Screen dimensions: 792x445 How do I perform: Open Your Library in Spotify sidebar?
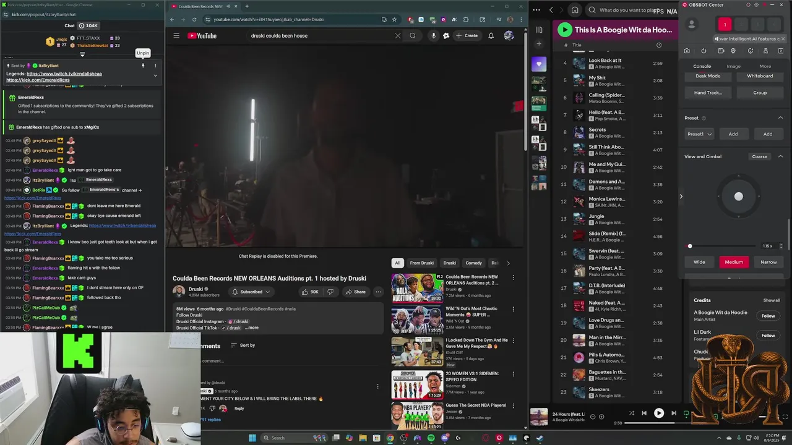539,30
